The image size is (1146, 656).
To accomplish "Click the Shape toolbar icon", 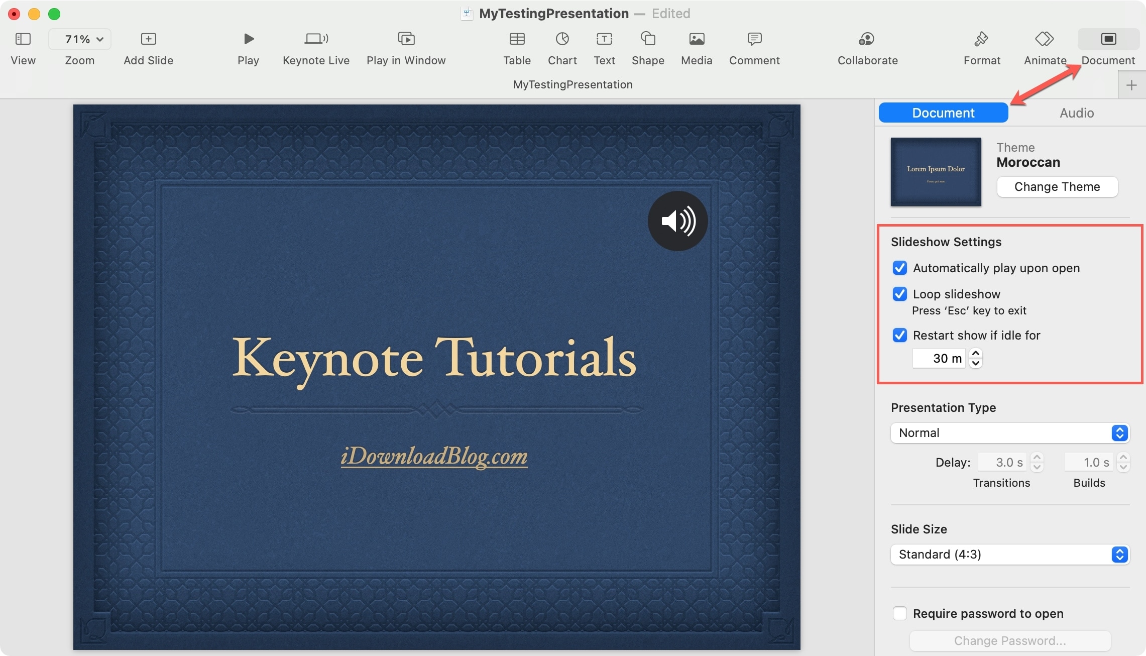I will (x=647, y=39).
